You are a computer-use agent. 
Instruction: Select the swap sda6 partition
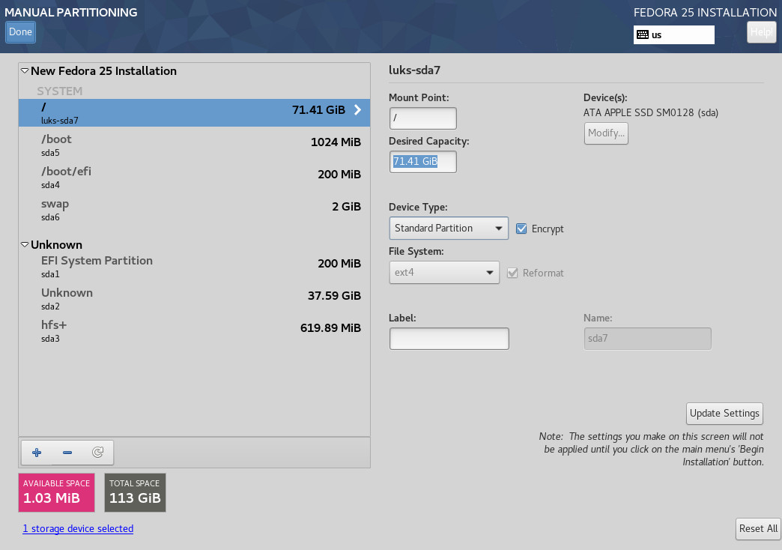click(195, 210)
